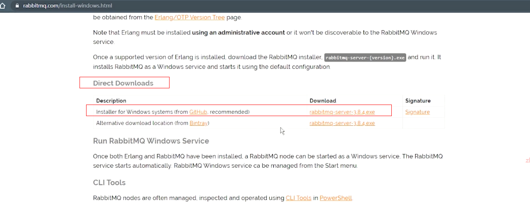
Task: Open the GitHub link in installer row
Action: [x=198, y=112]
